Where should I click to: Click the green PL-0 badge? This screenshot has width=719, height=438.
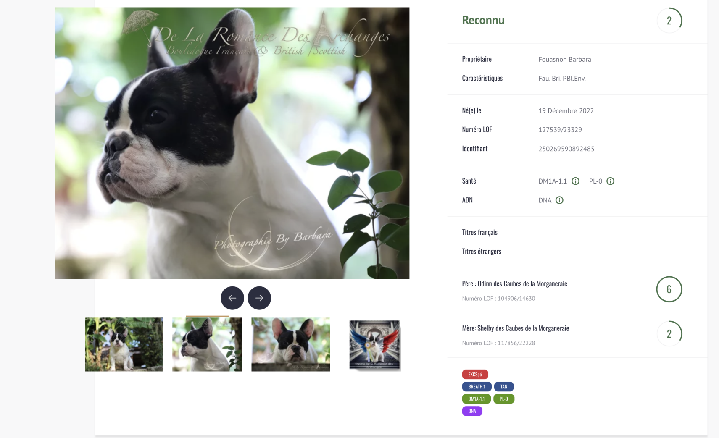pos(504,399)
